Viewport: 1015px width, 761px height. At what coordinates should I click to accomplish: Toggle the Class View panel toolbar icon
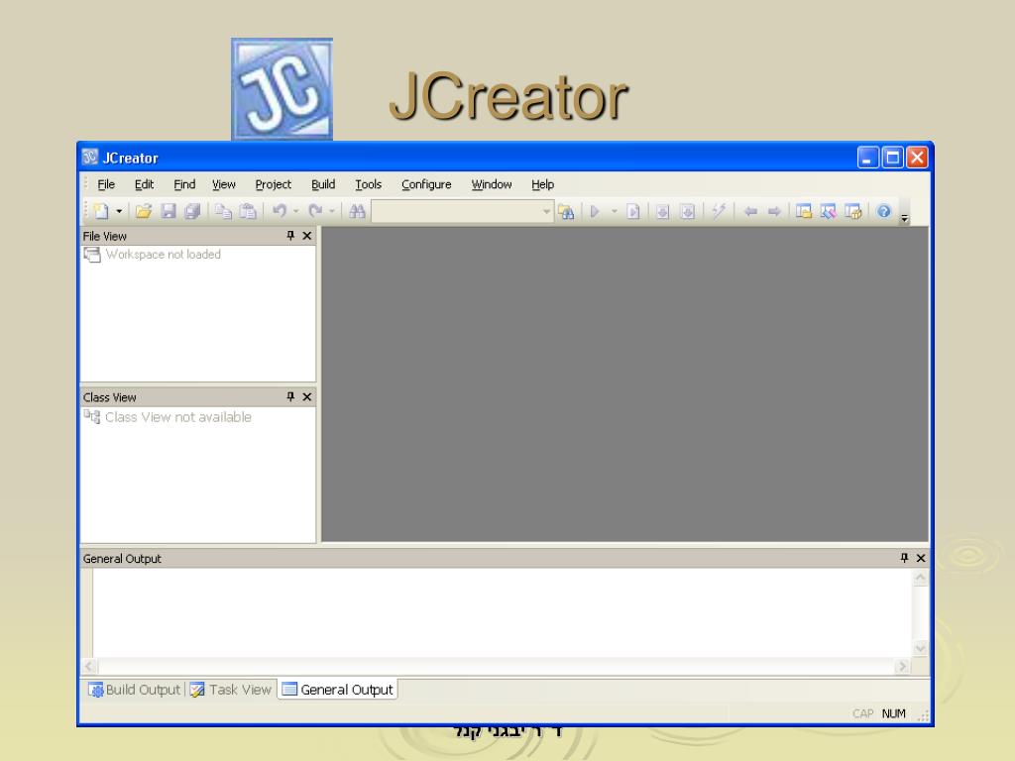pos(829,211)
